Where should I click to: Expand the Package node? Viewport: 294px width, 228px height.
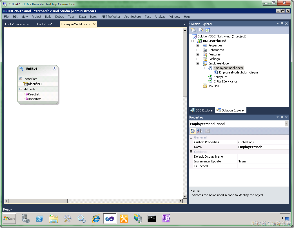point(198,59)
